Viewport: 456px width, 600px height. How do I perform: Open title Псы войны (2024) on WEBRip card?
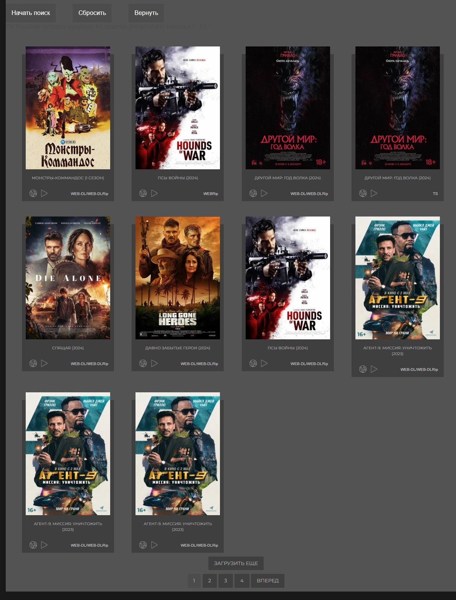pos(178,178)
